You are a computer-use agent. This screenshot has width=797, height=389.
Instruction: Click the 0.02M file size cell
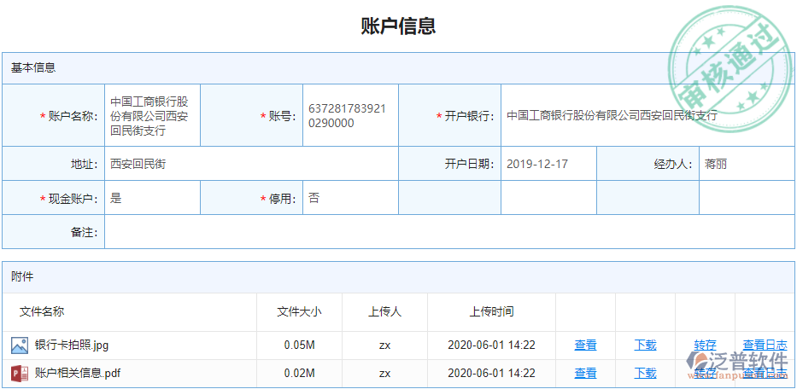(299, 374)
